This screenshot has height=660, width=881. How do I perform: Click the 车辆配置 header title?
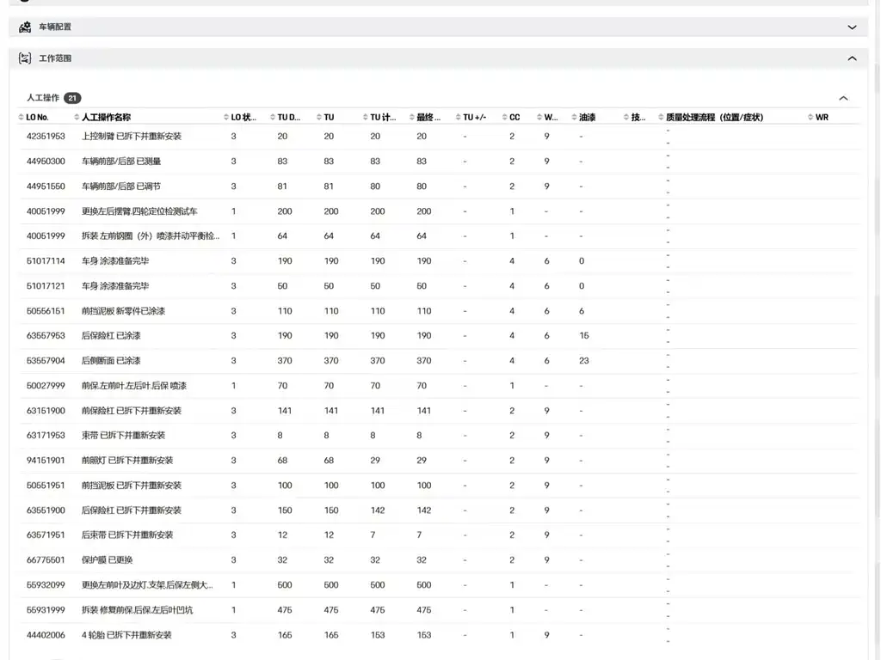pos(55,27)
